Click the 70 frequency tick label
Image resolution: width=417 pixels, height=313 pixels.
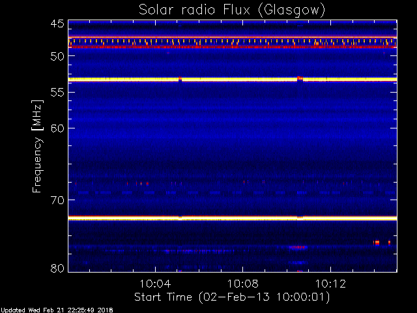(x=57, y=200)
